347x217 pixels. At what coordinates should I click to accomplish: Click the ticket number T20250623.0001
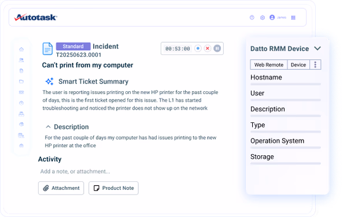pos(79,55)
